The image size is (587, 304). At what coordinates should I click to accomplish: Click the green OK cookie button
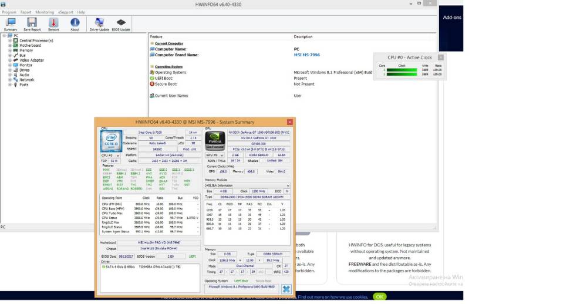tap(379, 296)
